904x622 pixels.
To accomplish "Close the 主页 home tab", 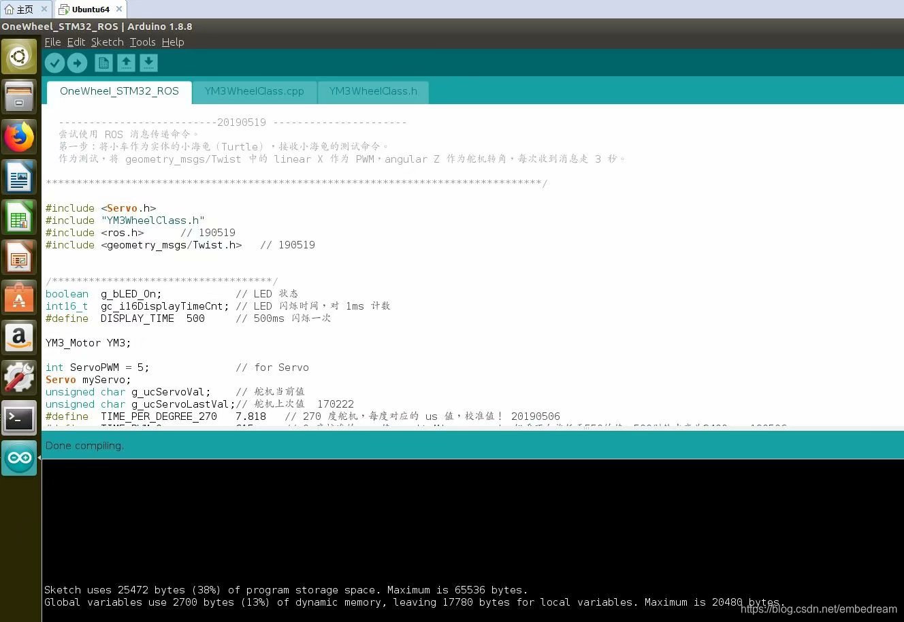I will (44, 10).
